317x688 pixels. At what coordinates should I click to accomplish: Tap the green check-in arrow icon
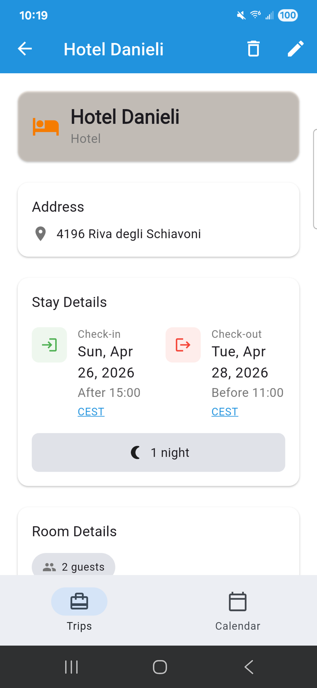click(49, 345)
